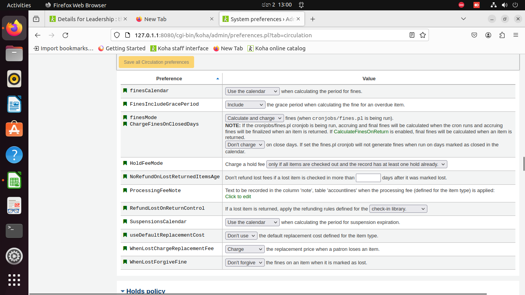525x295 pixels.
Task: Bookmark this page with the star icon
Action: (423, 35)
